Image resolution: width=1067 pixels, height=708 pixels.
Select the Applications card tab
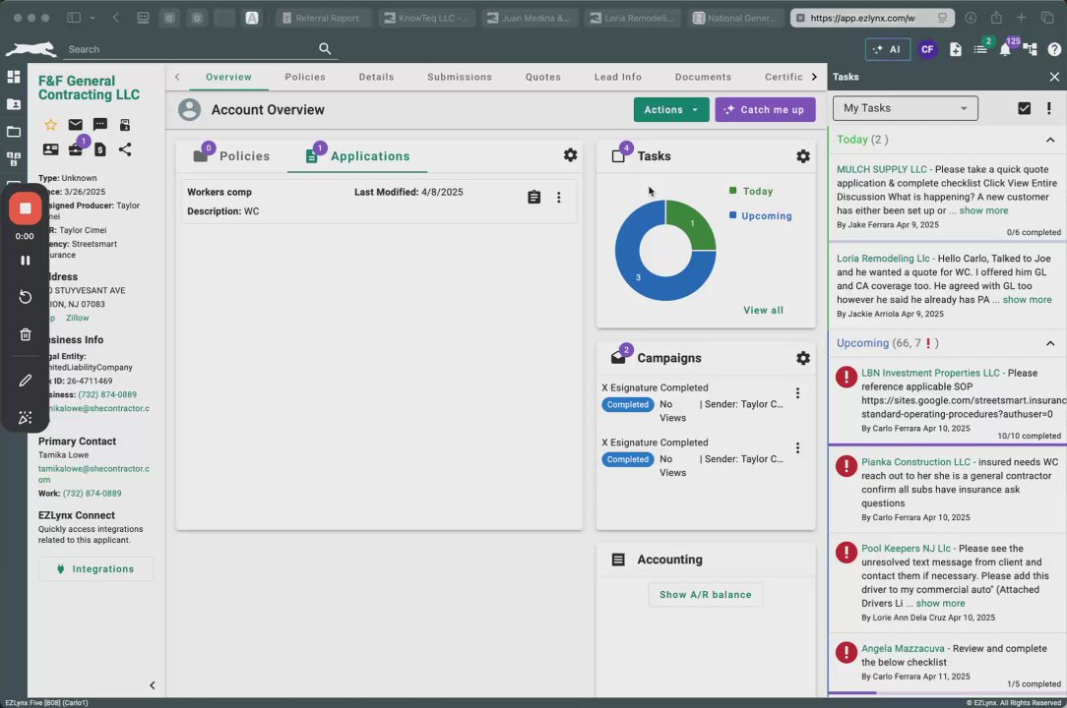357,156
